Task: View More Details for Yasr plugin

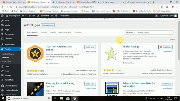Action: (91, 52)
